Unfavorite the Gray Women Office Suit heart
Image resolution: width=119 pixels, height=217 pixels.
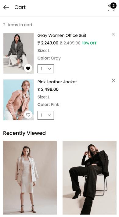[28, 68]
